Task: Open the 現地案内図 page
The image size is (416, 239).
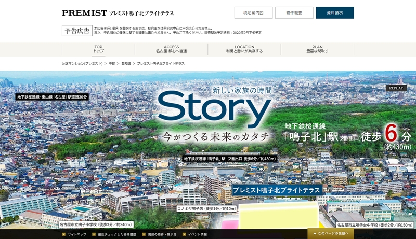Action: point(253,12)
